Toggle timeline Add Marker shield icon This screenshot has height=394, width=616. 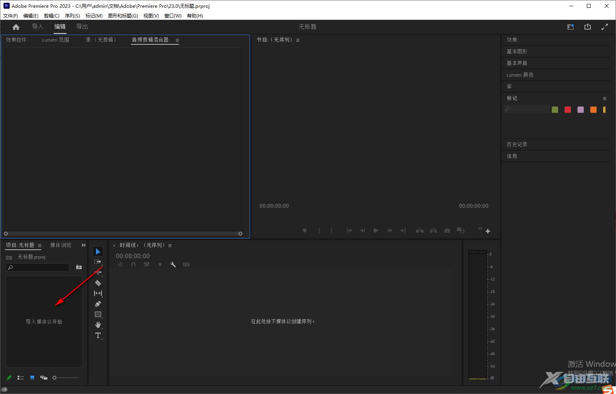(x=160, y=264)
